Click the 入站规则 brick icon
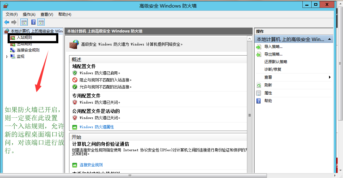Image resolution: width=343 pixels, height=178 pixels. (13, 38)
